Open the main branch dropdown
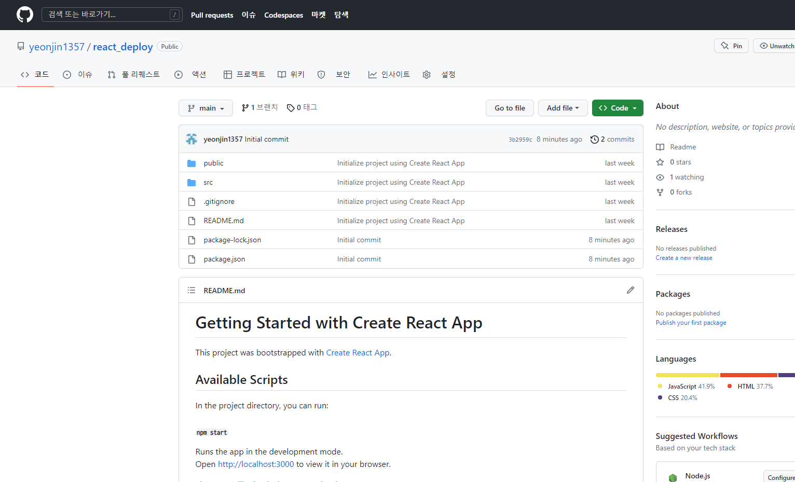The width and height of the screenshot is (795, 482). pos(205,108)
